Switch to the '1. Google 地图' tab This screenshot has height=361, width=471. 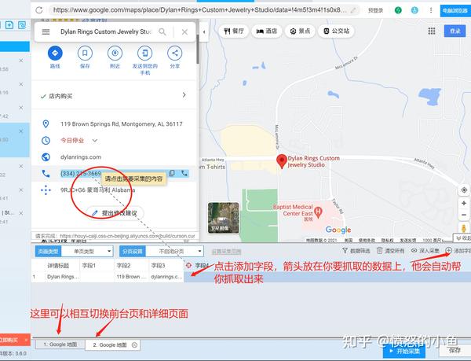point(60,344)
